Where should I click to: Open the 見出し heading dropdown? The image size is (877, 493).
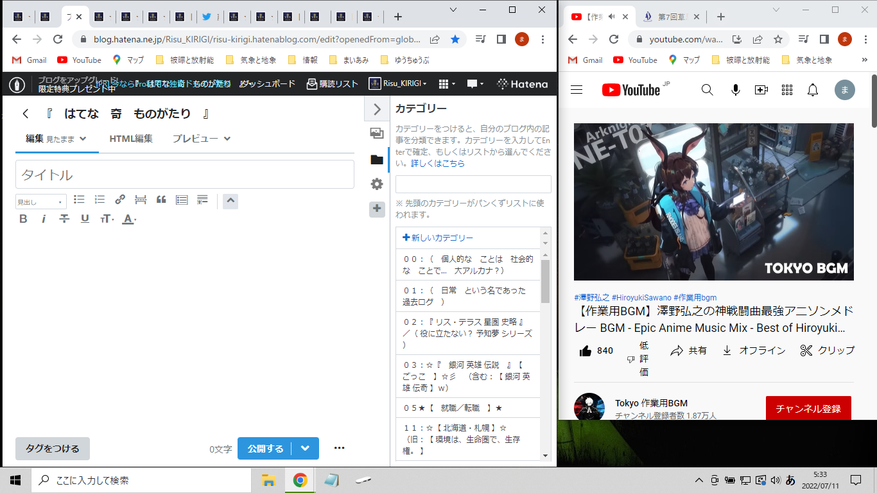pos(41,202)
